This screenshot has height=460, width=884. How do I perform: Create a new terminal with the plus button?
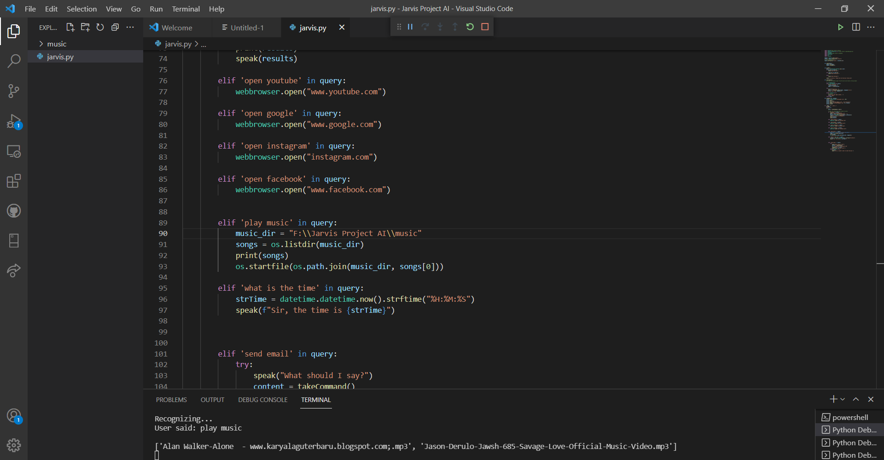pos(833,399)
